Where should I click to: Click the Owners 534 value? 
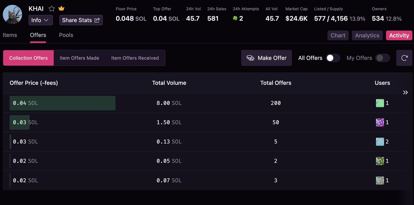point(378,19)
